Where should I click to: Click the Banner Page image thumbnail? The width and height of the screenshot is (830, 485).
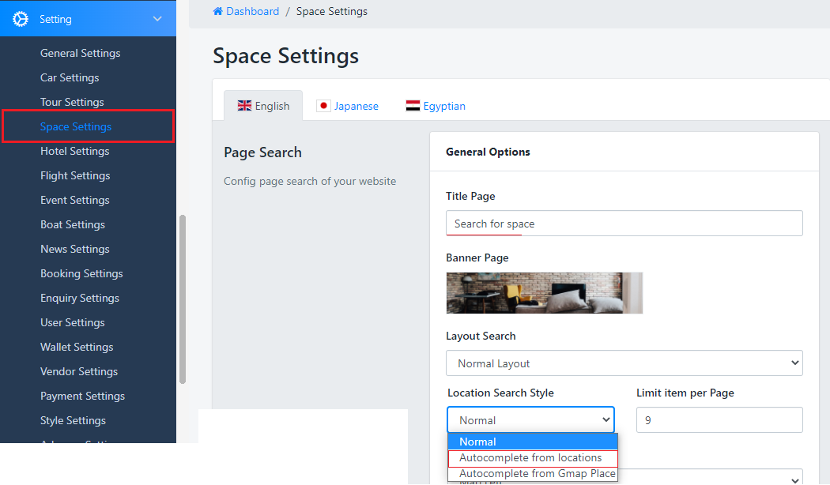point(544,293)
